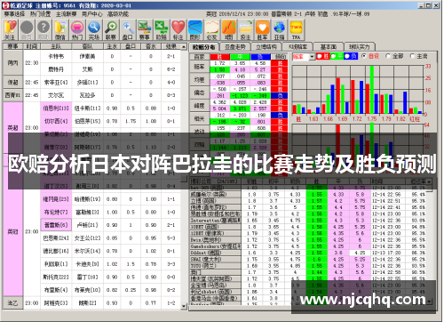Switch to the 欧赔分布 tab
The image size is (444, 322).
(x=203, y=47)
